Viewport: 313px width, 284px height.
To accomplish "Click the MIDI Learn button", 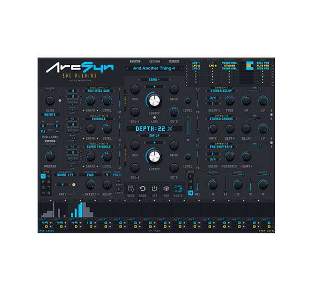I will [x=50, y=137].
